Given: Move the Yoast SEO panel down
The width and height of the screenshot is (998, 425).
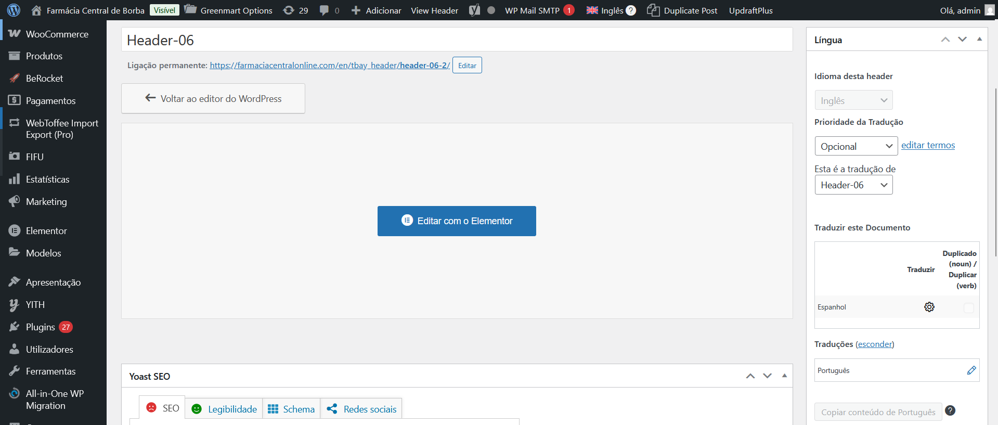Looking at the screenshot, I should click(768, 376).
